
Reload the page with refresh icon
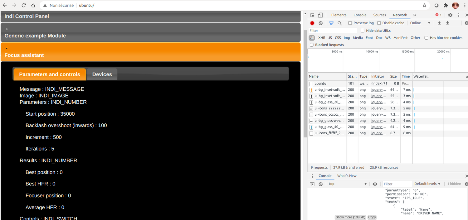click(x=24, y=5)
